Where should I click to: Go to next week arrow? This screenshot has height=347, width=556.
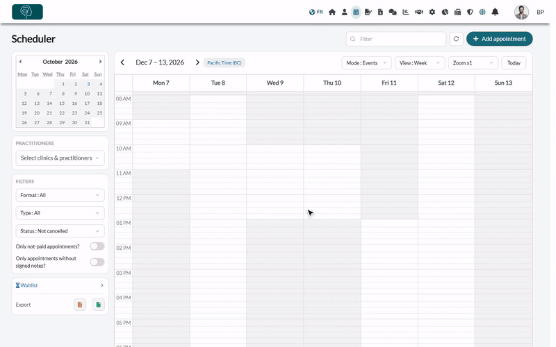tap(197, 62)
